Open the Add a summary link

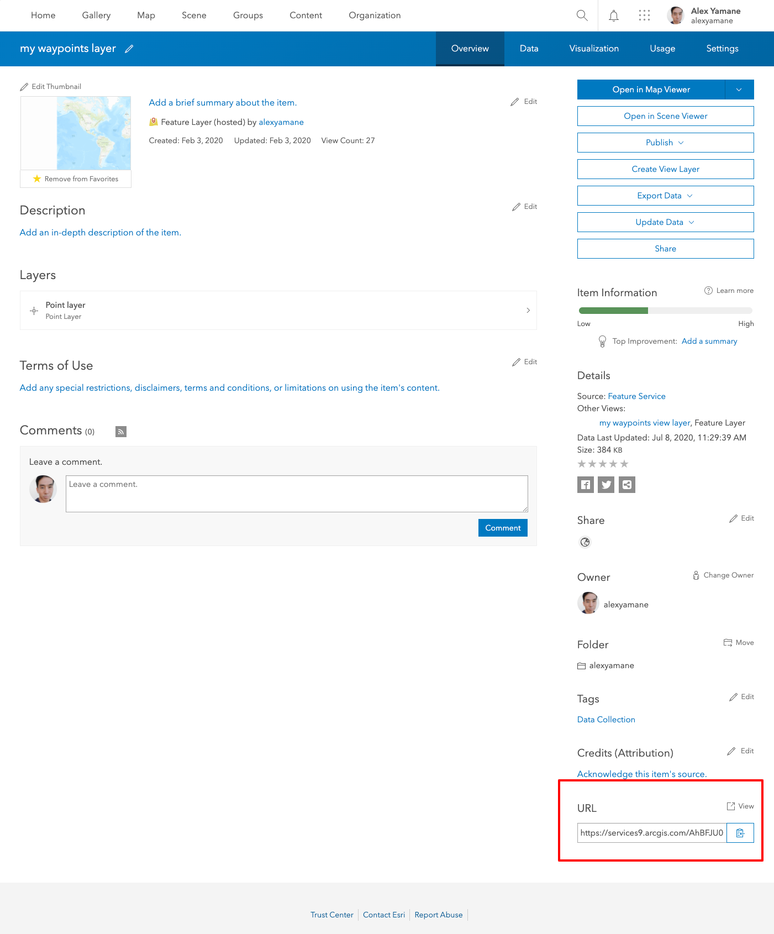pos(709,342)
